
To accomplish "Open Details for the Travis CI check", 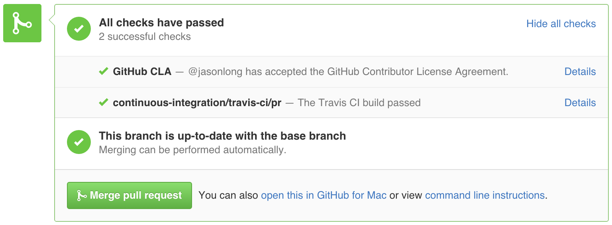I will [x=580, y=103].
